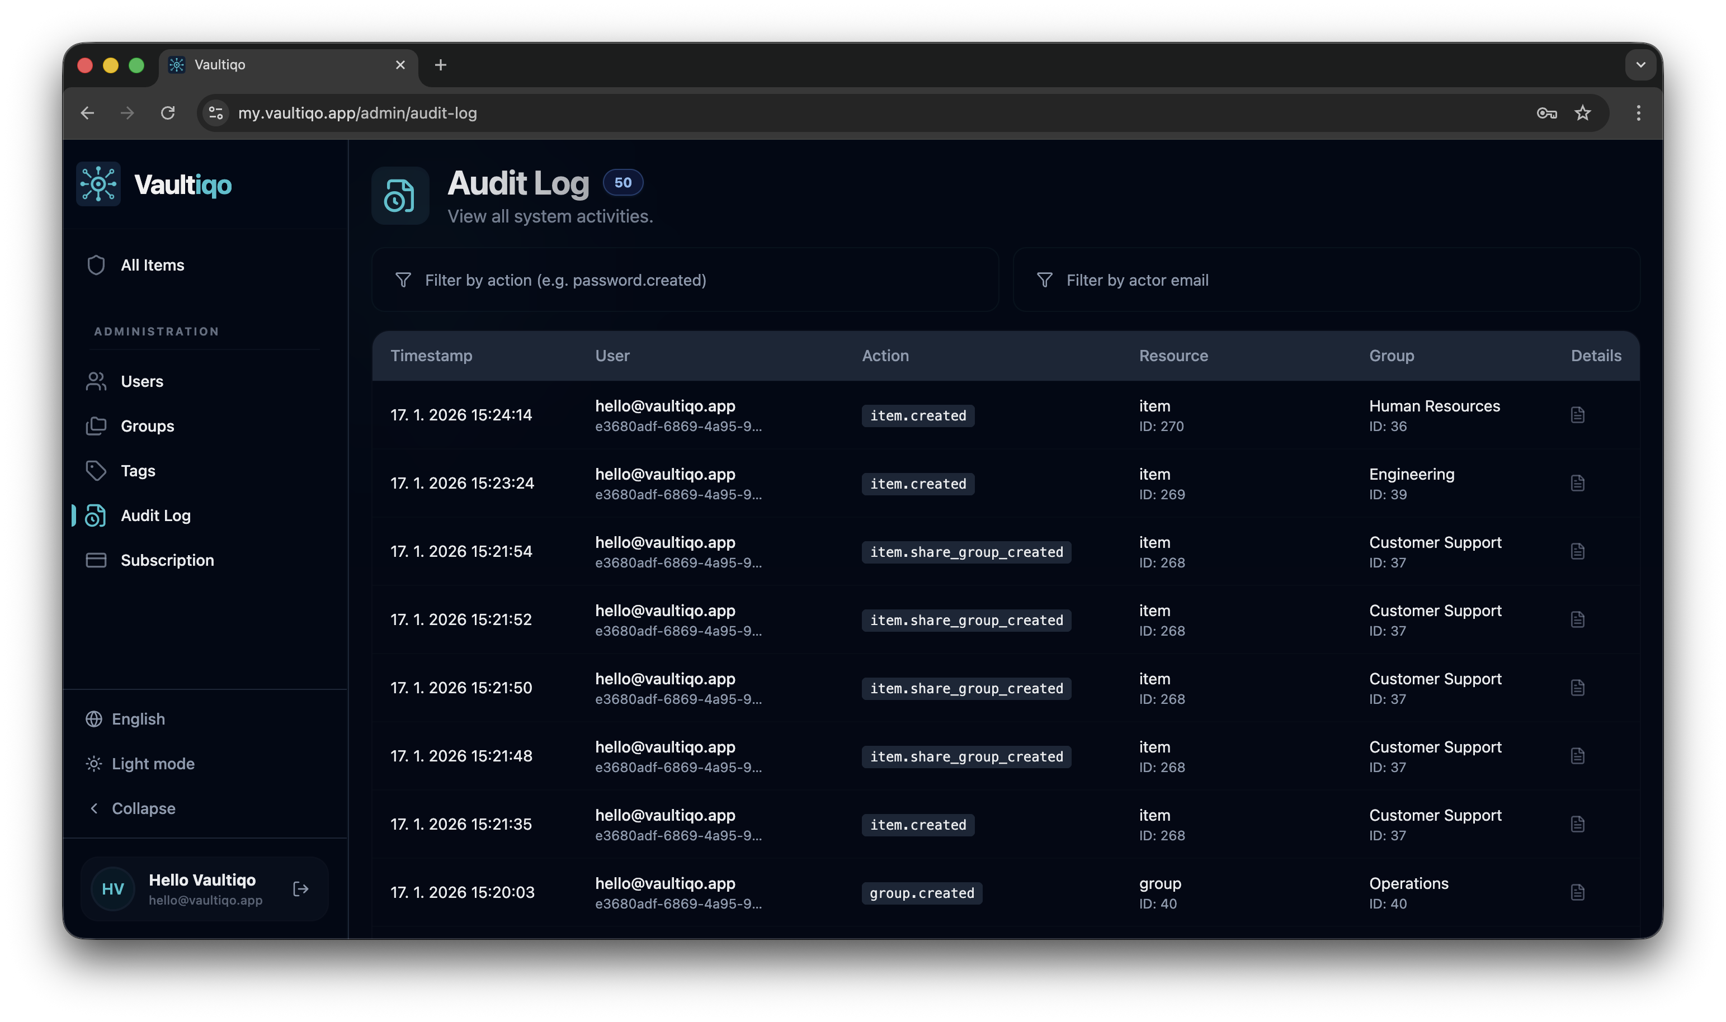Image resolution: width=1726 pixels, height=1022 pixels.
Task: Open details icon for Human Resources row
Action: click(x=1577, y=415)
